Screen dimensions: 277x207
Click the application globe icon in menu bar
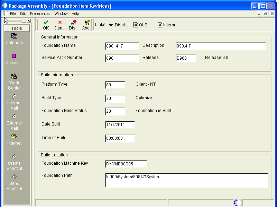coord(6,14)
